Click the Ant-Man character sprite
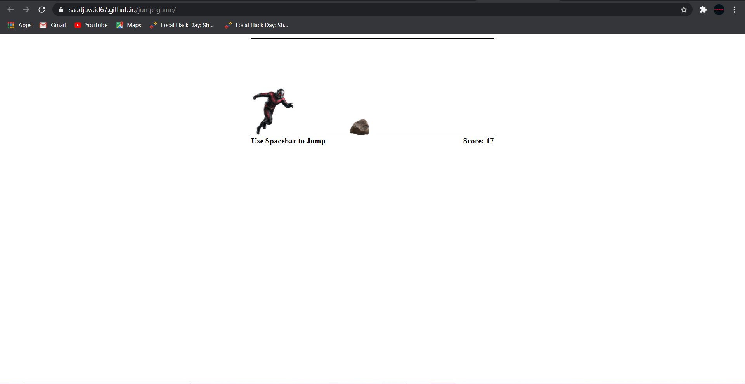This screenshot has height=384, width=745. pos(273,112)
